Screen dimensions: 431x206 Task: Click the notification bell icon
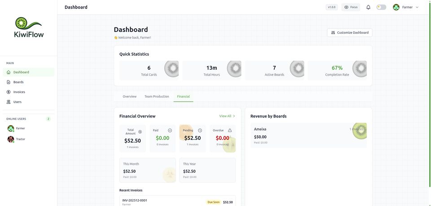pos(368,7)
